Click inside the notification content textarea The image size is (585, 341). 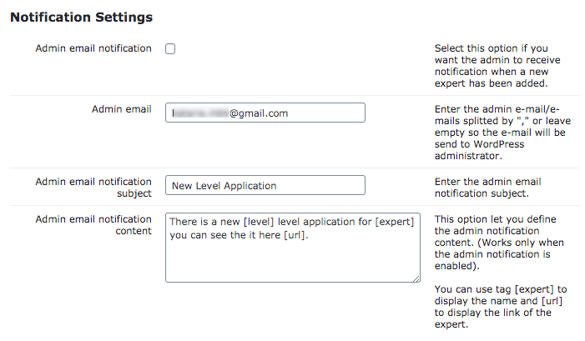point(292,258)
